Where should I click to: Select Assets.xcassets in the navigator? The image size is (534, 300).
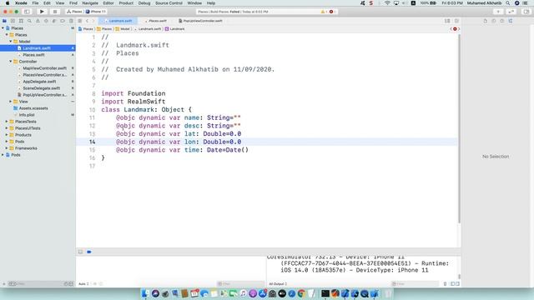[33, 108]
